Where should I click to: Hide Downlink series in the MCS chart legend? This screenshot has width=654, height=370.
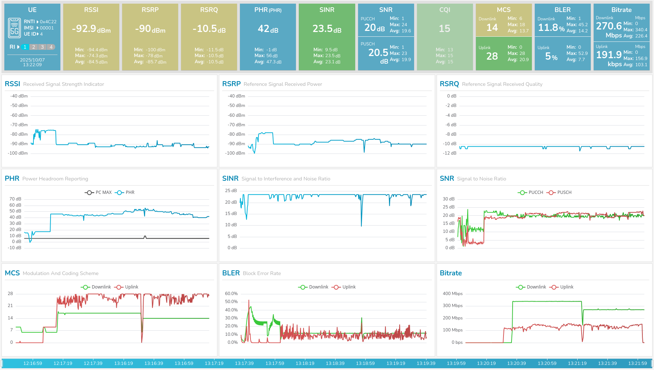[x=96, y=287]
